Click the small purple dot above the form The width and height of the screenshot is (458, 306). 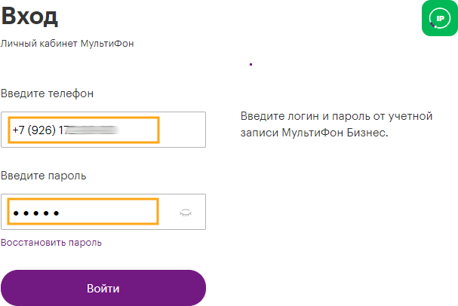point(250,65)
